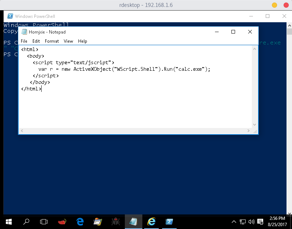Image resolution: width=292 pixels, height=229 pixels.
Task: Switch to Notepad via taskbar icon
Action: pos(133,222)
